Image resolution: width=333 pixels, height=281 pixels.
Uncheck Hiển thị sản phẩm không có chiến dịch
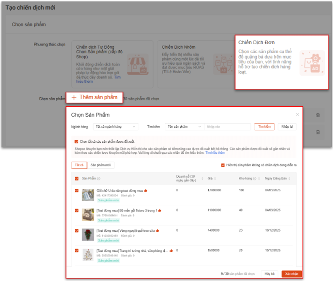[223, 165]
